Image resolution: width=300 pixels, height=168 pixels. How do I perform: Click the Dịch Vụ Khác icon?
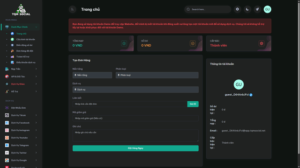[7, 84]
